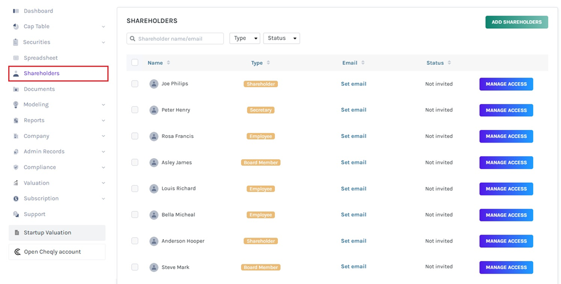This screenshot has height=284, width=561.
Task: Select the Peter Henry row checkbox
Action: (x=135, y=110)
